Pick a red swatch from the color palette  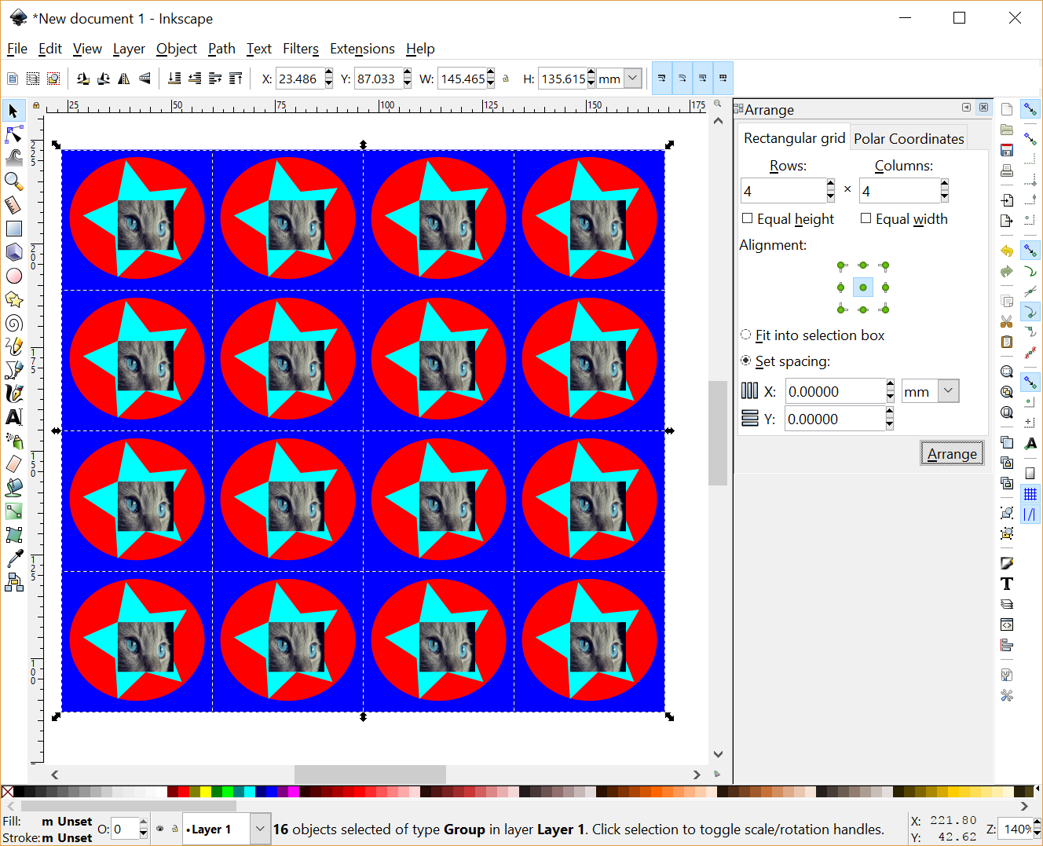click(x=185, y=791)
